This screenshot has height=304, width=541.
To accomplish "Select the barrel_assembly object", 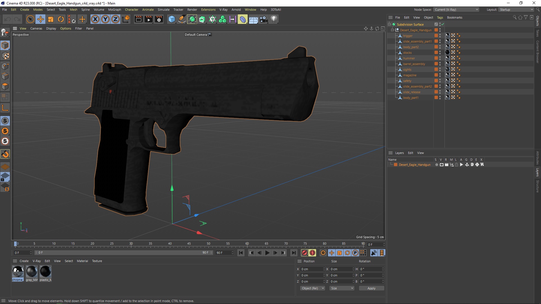I will (414, 64).
